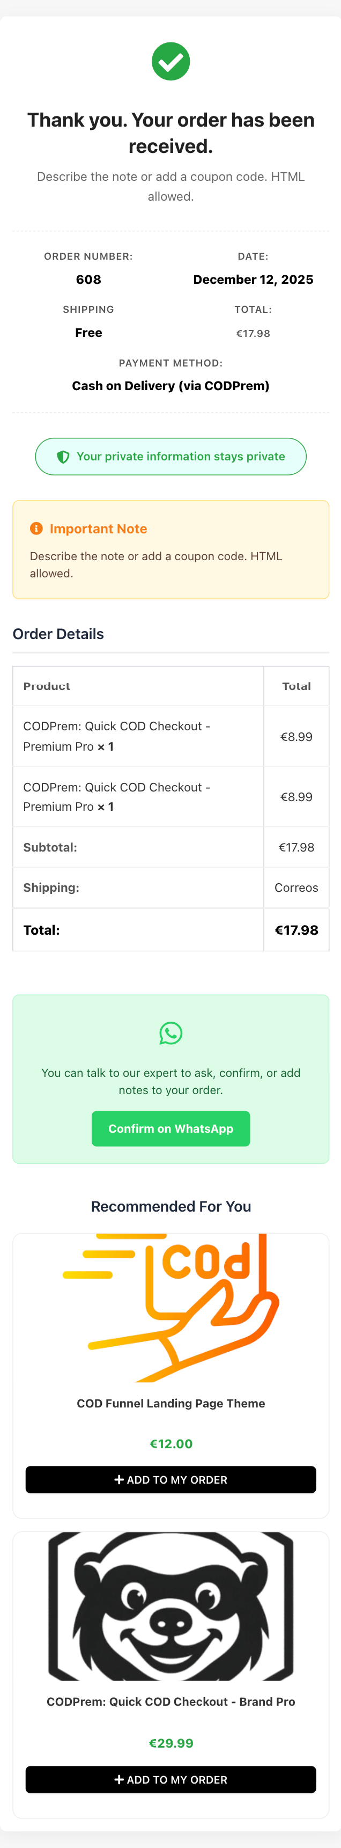Click the €29.99 price of Brand Pro
Viewport: 341px width, 1848px height.
(171, 1743)
